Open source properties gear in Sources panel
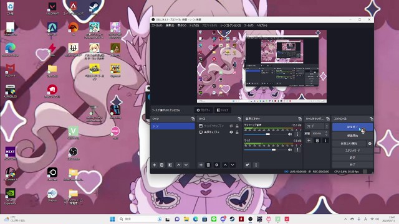 coord(217,165)
